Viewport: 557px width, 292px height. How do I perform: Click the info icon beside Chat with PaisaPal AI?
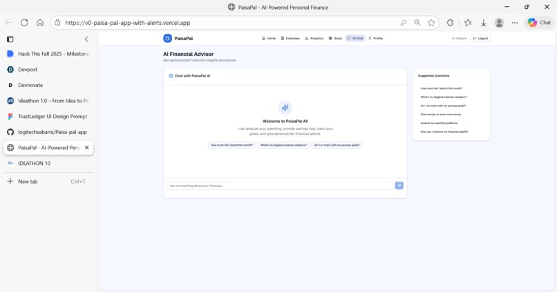pyautogui.click(x=171, y=76)
